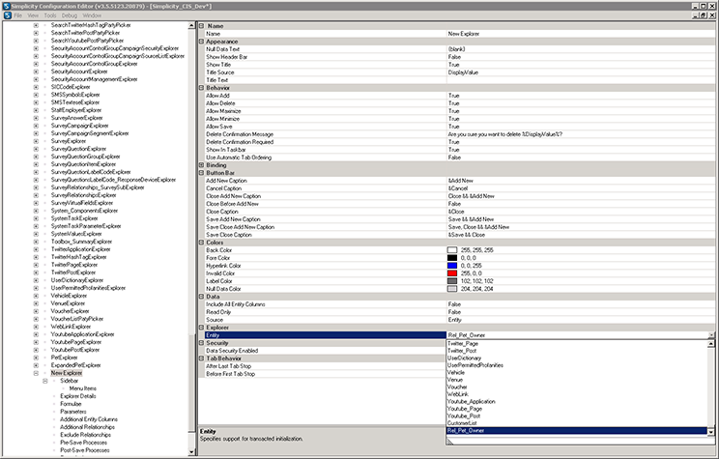Collapse the Appearance property section
The height and width of the screenshot is (459, 719).
(x=201, y=42)
